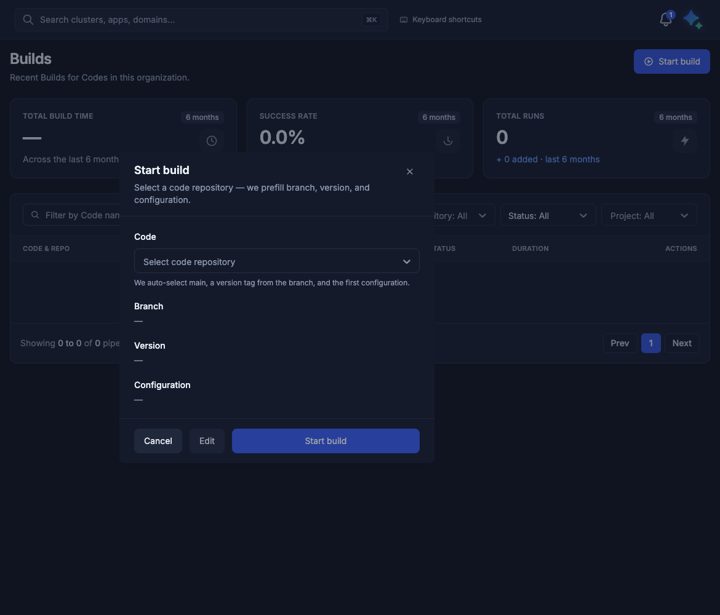
Task: Click the search magnifier icon in top bar
Action: 28,20
